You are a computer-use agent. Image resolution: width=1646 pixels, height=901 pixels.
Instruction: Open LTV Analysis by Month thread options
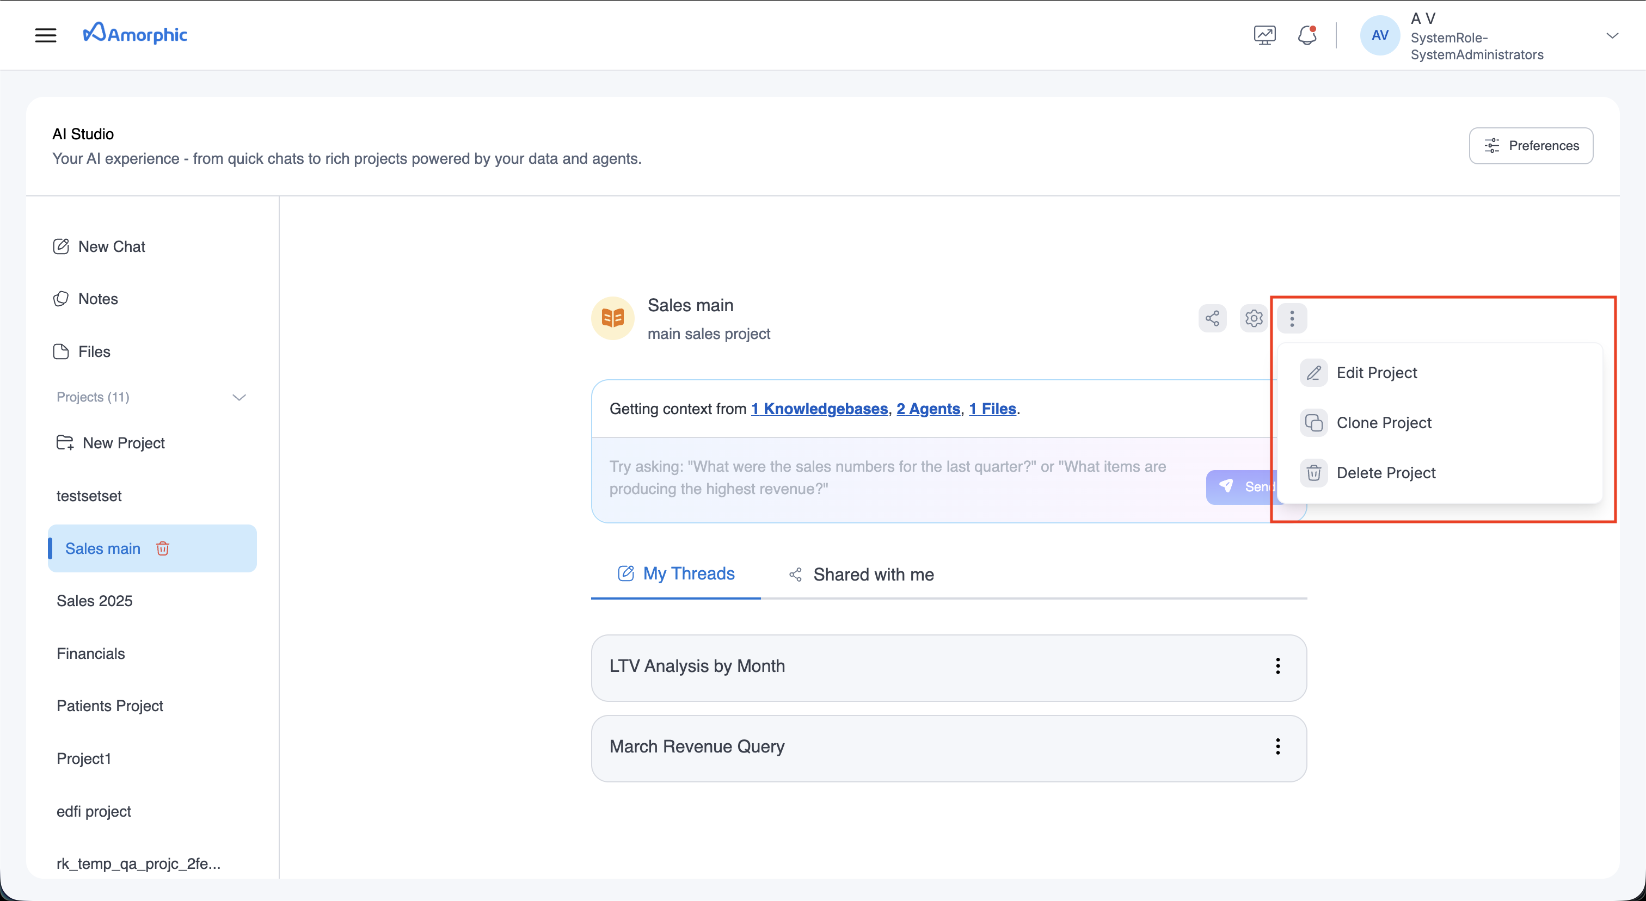[x=1278, y=666]
